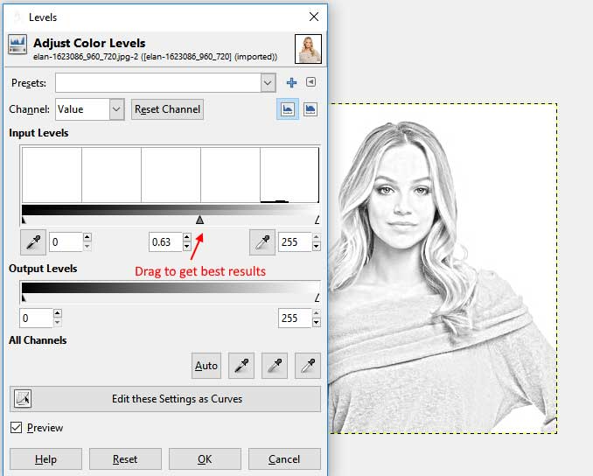This screenshot has width=593, height=476.
Task: Pick black point eyedropper for input levels
Action: click(x=33, y=242)
